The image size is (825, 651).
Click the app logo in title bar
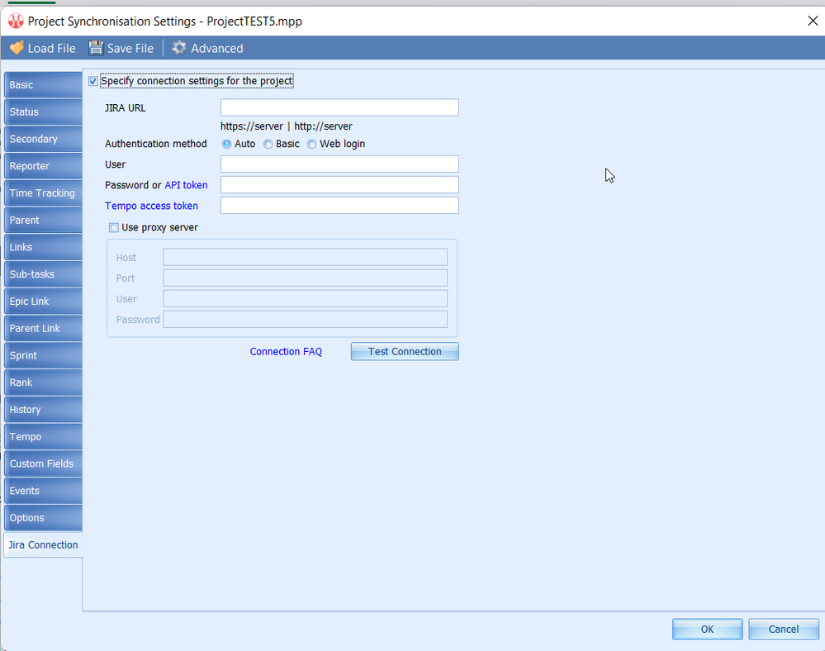coord(16,21)
